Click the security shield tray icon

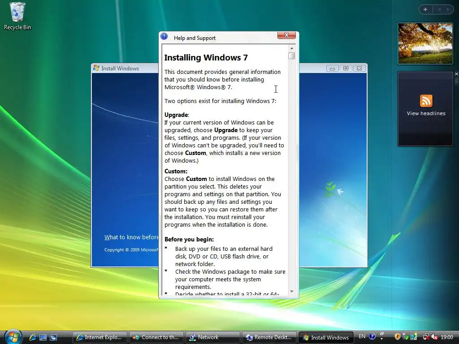click(x=397, y=337)
